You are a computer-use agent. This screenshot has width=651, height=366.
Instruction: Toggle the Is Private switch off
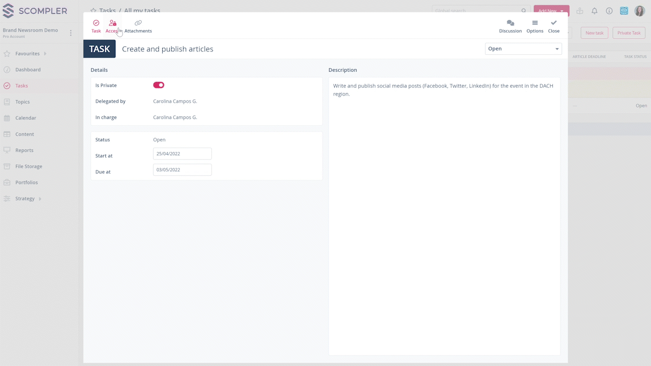(159, 85)
